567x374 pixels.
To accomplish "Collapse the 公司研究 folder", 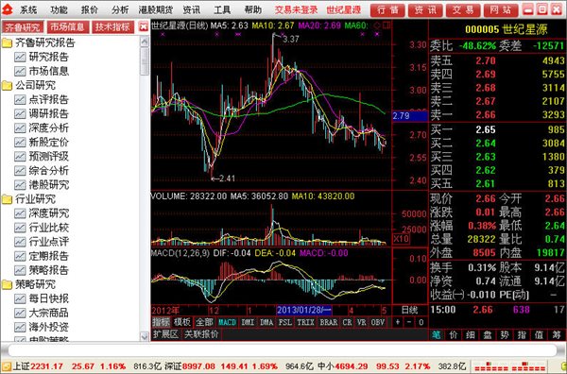I will (7, 86).
